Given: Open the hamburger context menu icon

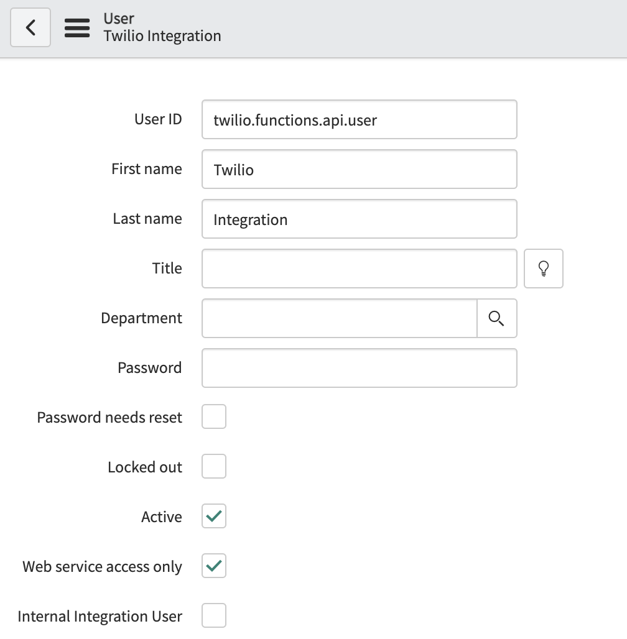Looking at the screenshot, I should point(77,28).
